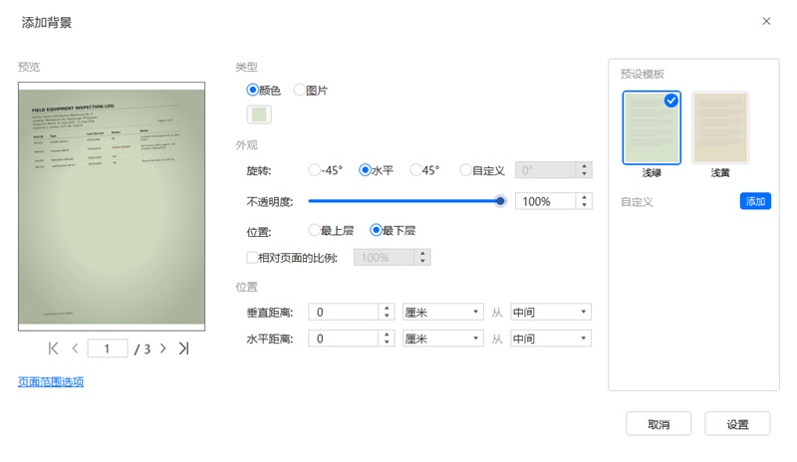Click the page number field
The height and width of the screenshot is (462, 797).
(x=108, y=348)
